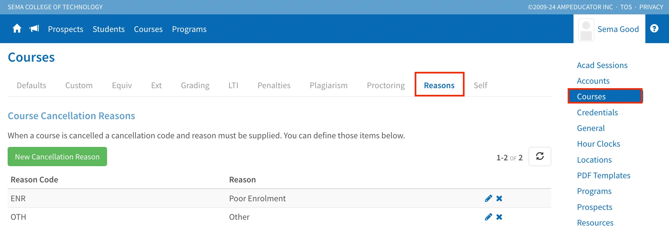Viewport: 669px width, 230px height.
Task: Edit the OTH reason with pencil icon
Action: 488,217
